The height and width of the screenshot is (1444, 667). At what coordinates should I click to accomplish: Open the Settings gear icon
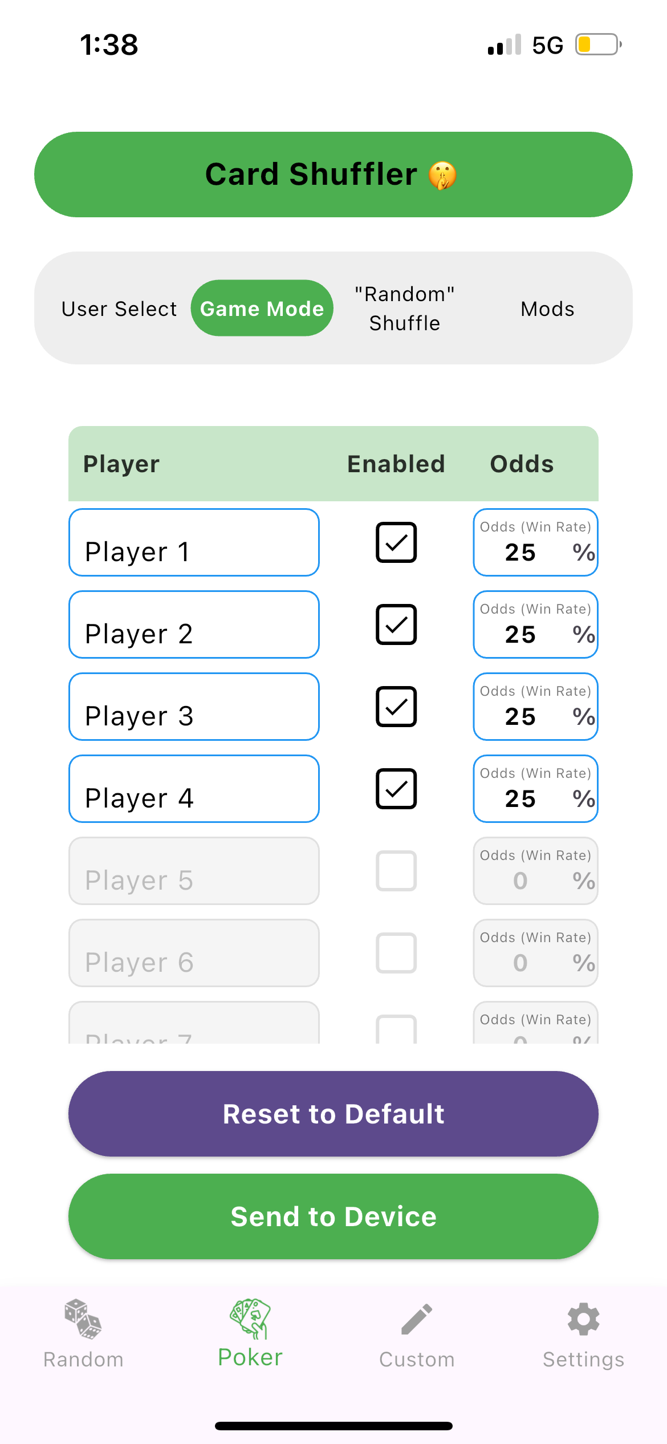click(583, 1319)
